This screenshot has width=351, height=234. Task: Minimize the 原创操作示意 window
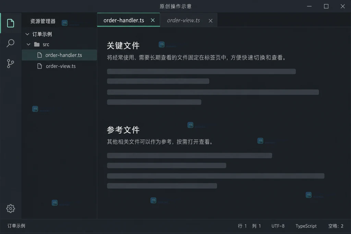pyautogui.click(x=310, y=6)
